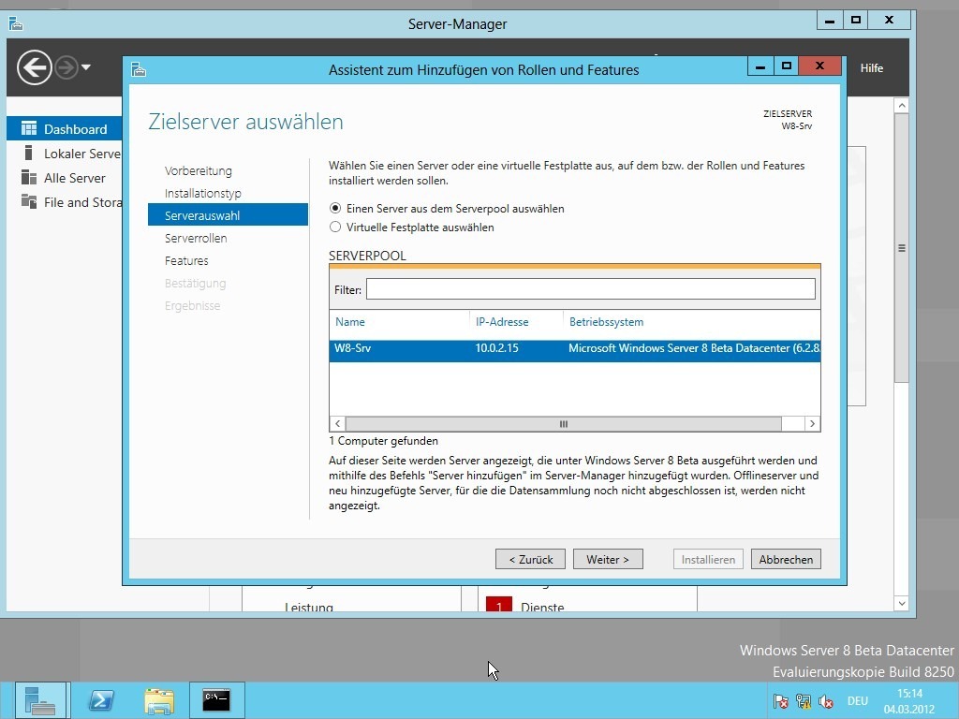Minimize the wizard window
Viewport: 959px width, 719px height.
coord(760,66)
